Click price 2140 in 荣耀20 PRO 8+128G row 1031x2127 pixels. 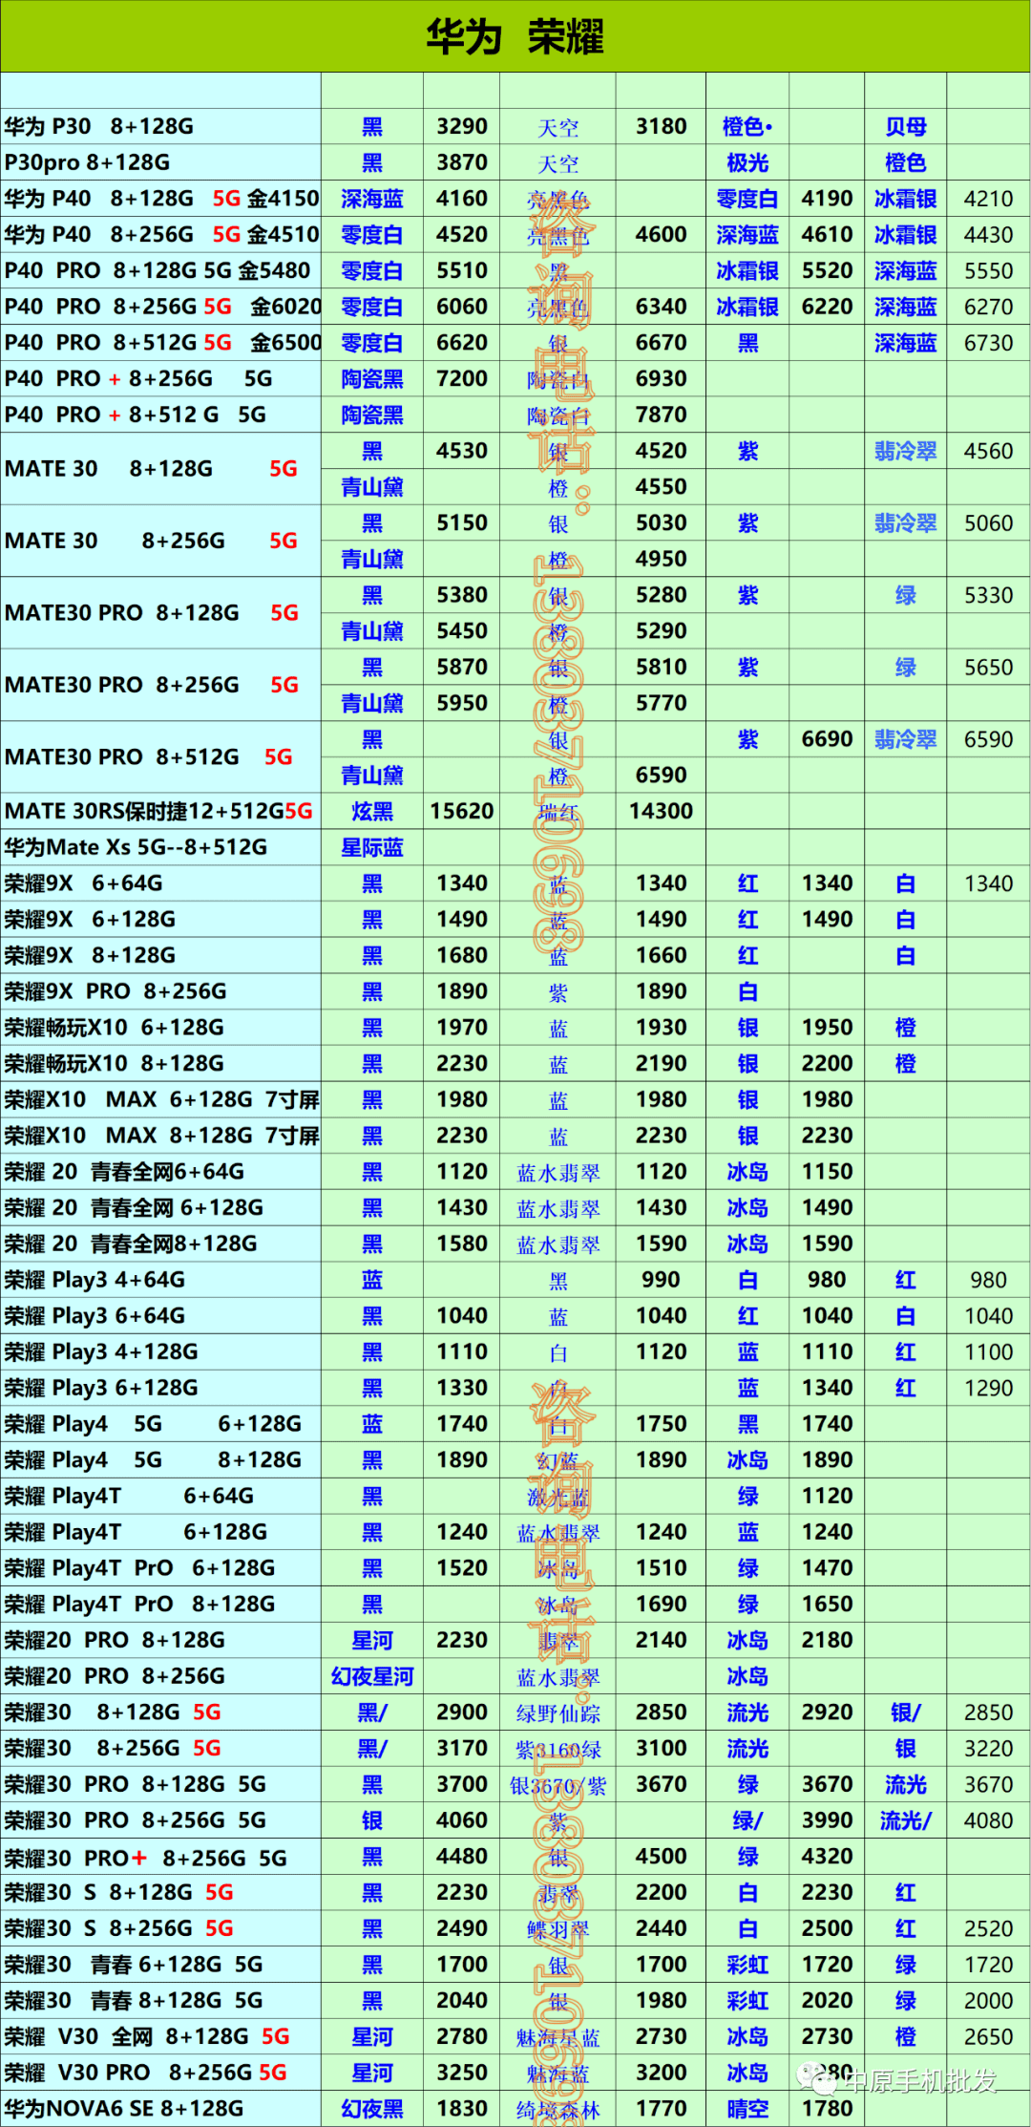pos(662,1641)
